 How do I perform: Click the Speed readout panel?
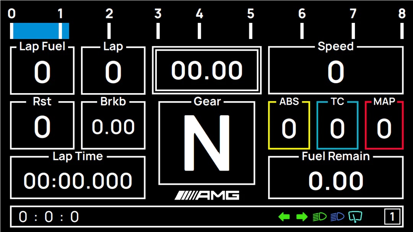(x=336, y=71)
